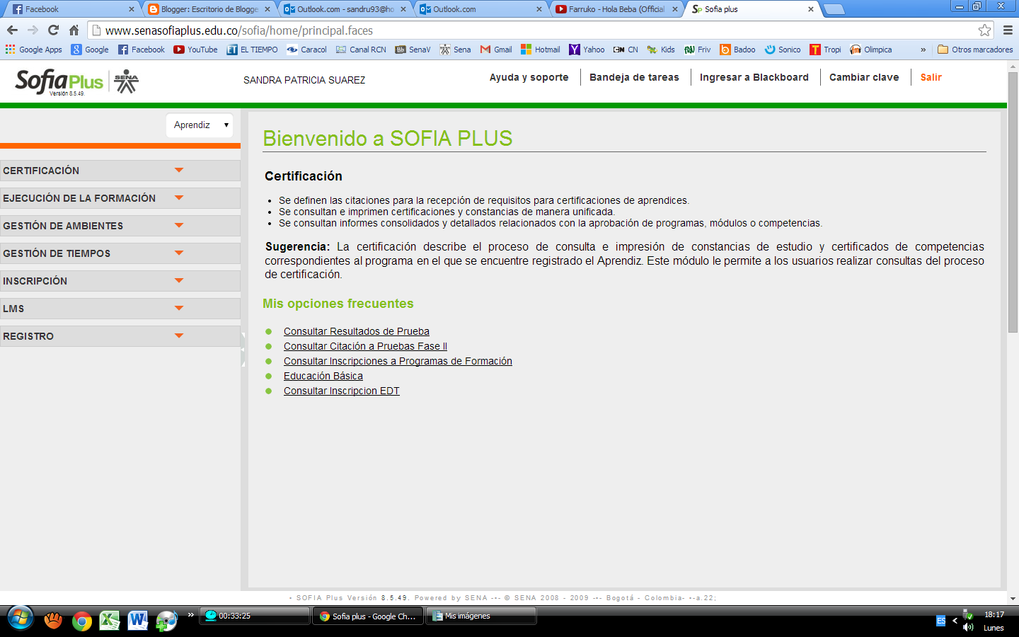The width and height of the screenshot is (1019, 637).
Task: Click the volume icon in the system tray
Action: (968, 626)
